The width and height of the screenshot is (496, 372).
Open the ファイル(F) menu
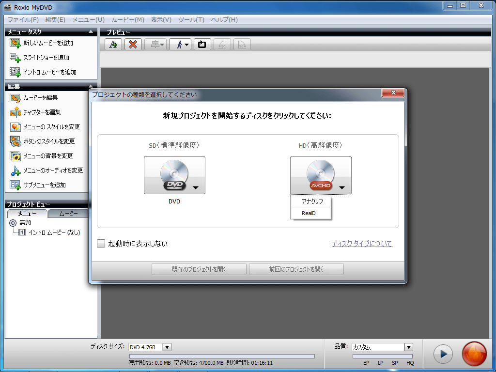[23, 20]
